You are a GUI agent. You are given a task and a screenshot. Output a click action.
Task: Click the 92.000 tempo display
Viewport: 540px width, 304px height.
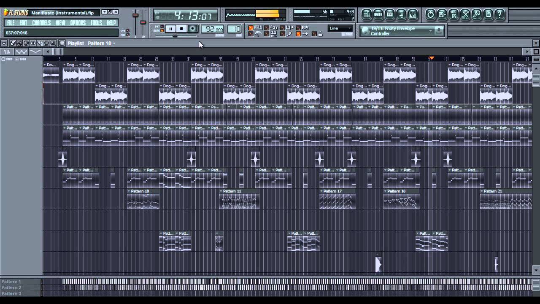(212, 29)
